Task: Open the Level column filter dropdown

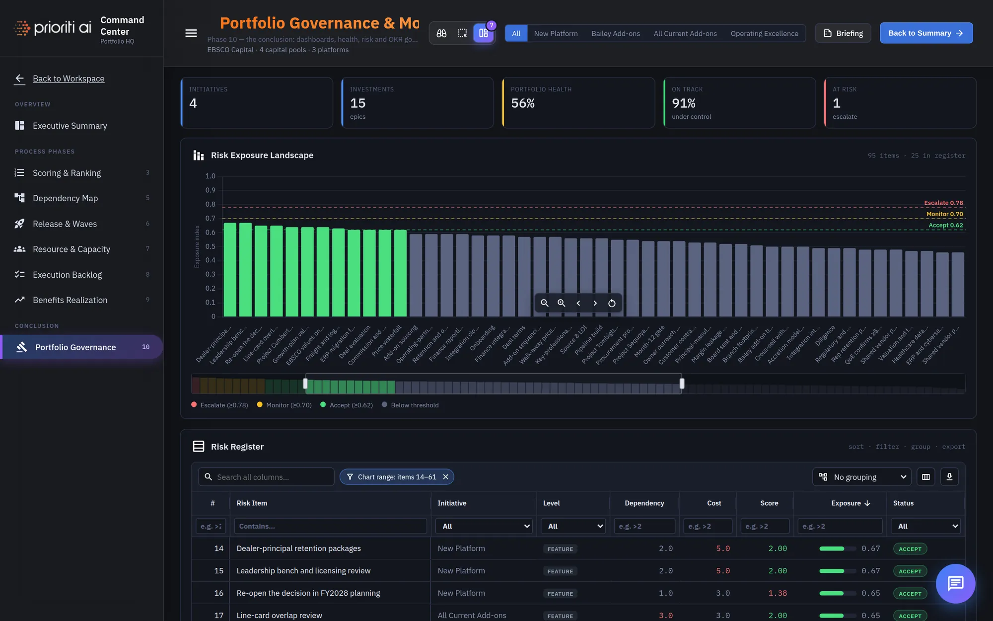Action: click(x=573, y=526)
